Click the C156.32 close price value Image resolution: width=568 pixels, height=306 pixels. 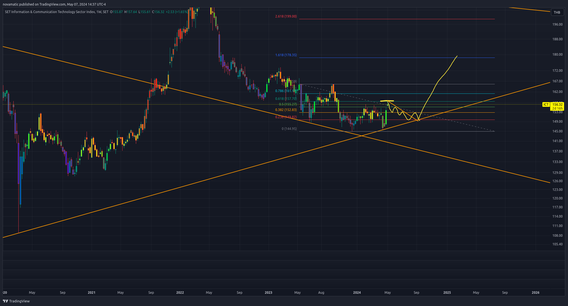(x=158, y=12)
